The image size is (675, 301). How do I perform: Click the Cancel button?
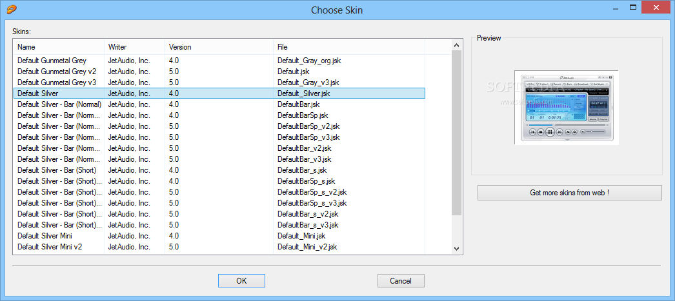tap(401, 281)
